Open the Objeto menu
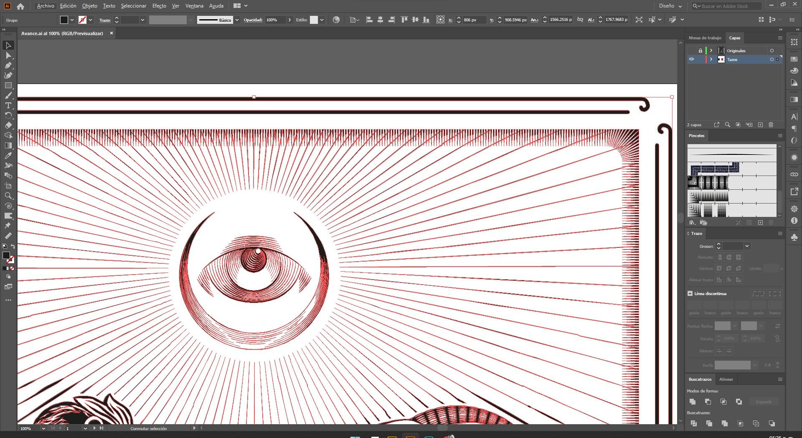This screenshot has height=438, width=802. click(89, 6)
